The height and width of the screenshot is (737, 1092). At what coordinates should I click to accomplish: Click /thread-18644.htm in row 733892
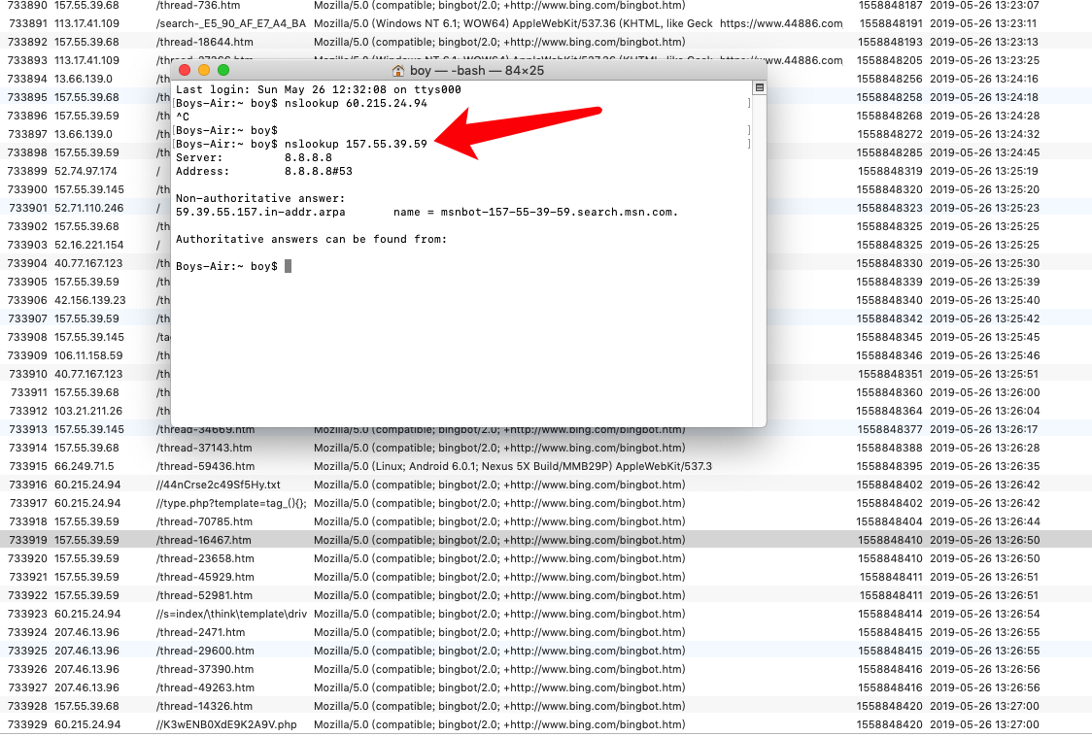pyautogui.click(x=205, y=42)
